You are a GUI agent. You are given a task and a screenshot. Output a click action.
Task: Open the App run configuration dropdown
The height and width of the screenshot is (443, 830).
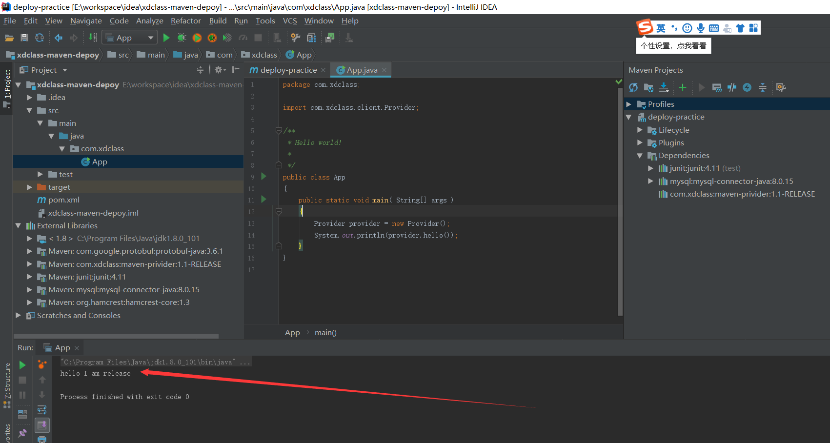(x=129, y=38)
